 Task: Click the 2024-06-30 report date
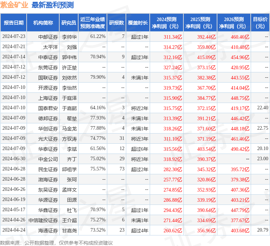pos(14,158)
